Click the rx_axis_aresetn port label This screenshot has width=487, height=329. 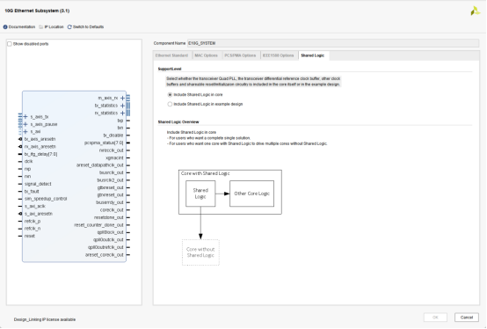pos(40,147)
